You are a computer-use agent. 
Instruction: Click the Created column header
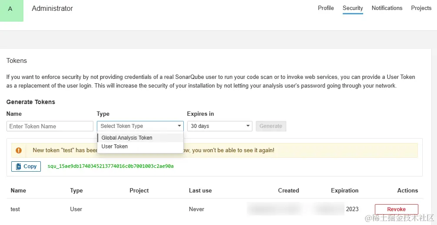click(x=288, y=190)
